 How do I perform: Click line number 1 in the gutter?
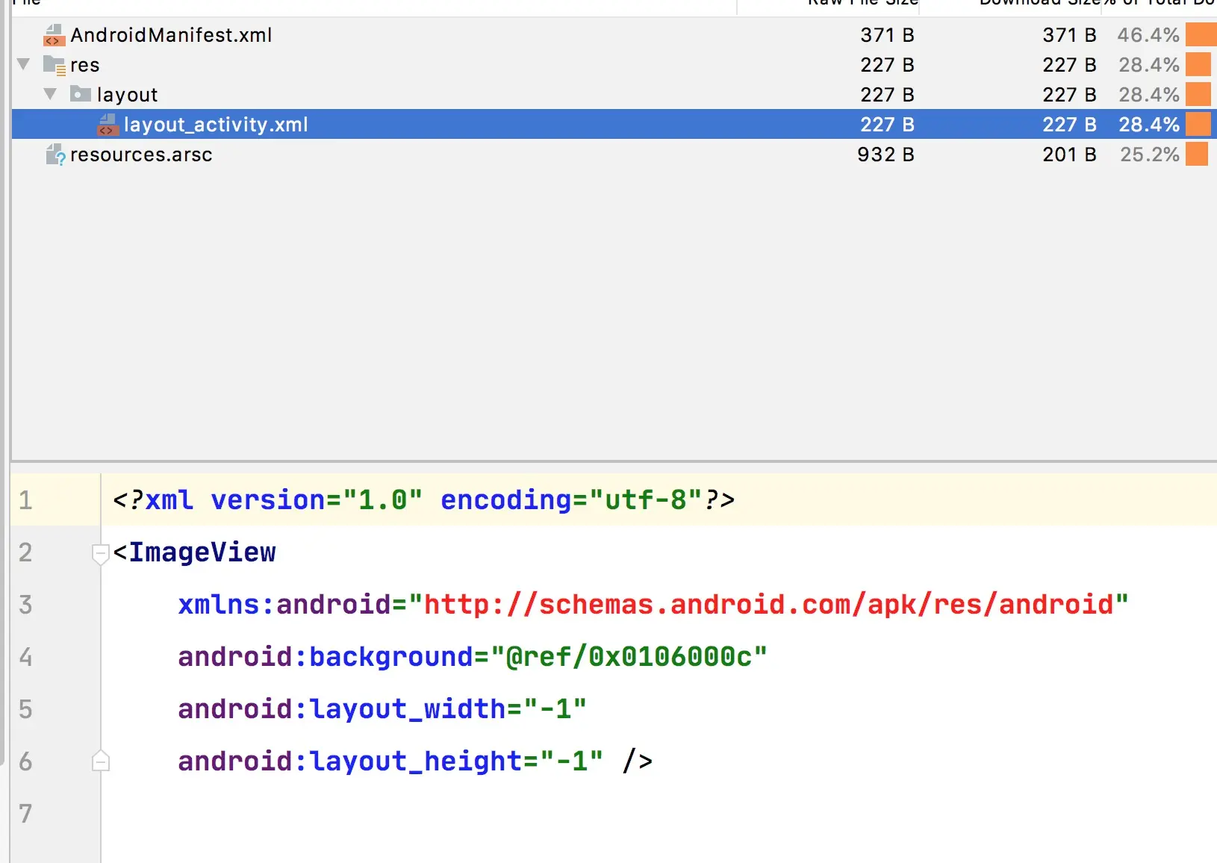(26, 500)
